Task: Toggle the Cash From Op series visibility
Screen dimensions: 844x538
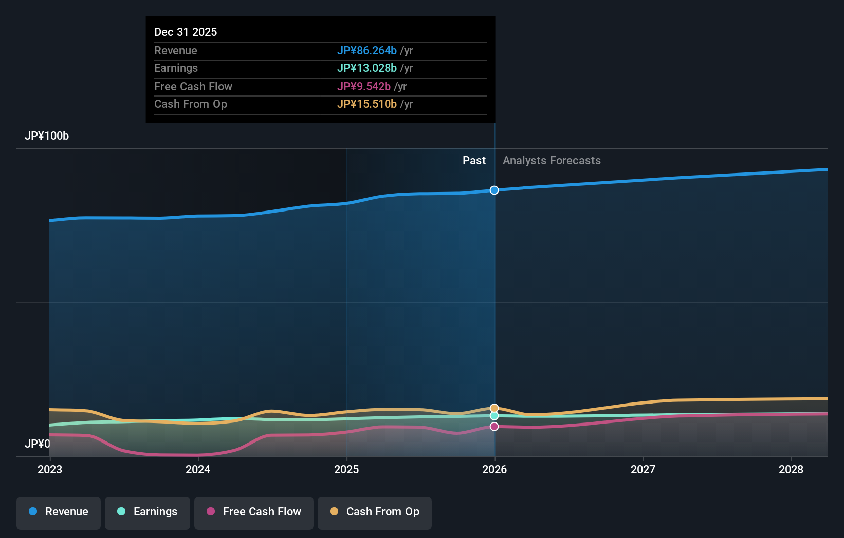Action: [374, 512]
